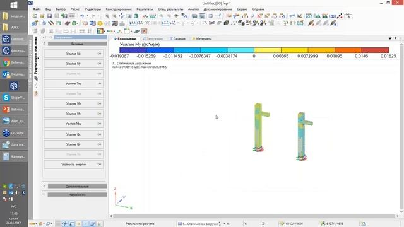Click the eye visibility toolbar icon
The image size is (404, 227).
(x=176, y=16)
